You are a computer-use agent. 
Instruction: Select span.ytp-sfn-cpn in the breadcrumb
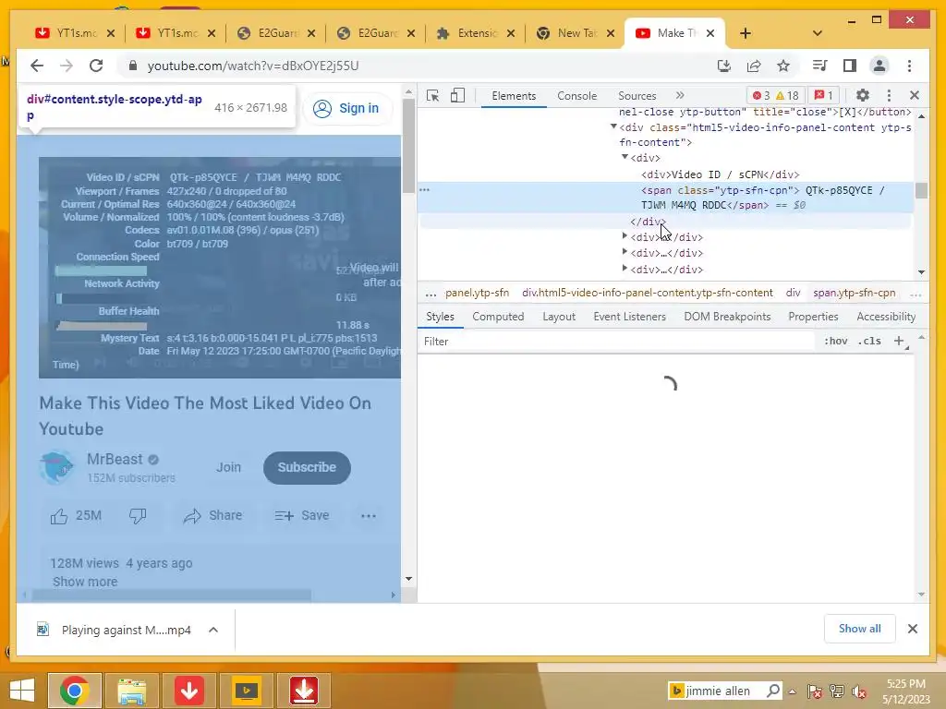coord(855,293)
